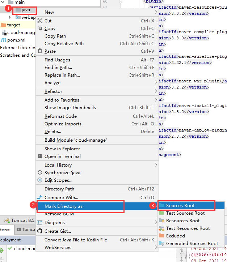This screenshot has width=227, height=262.
Task: Click the Diagrams icon
Action: (x=40, y=222)
